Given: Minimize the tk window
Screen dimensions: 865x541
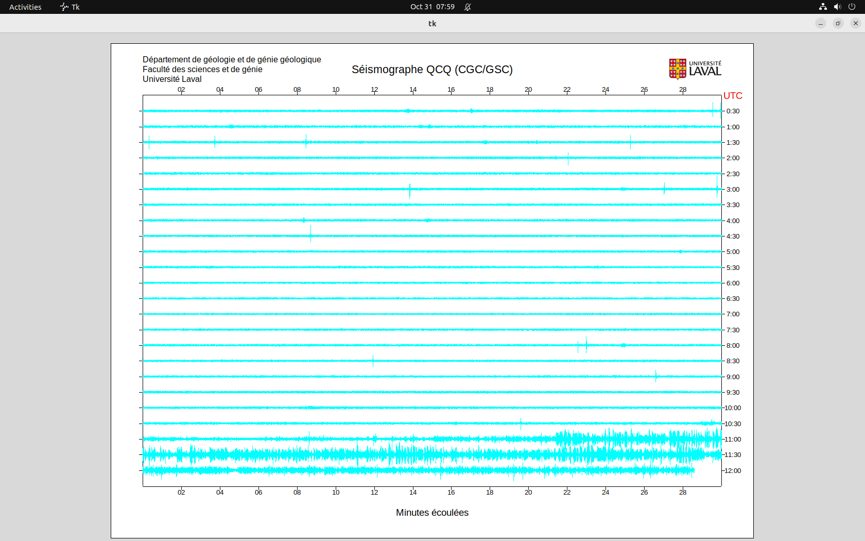Looking at the screenshot, I should [x=821, y=23].
